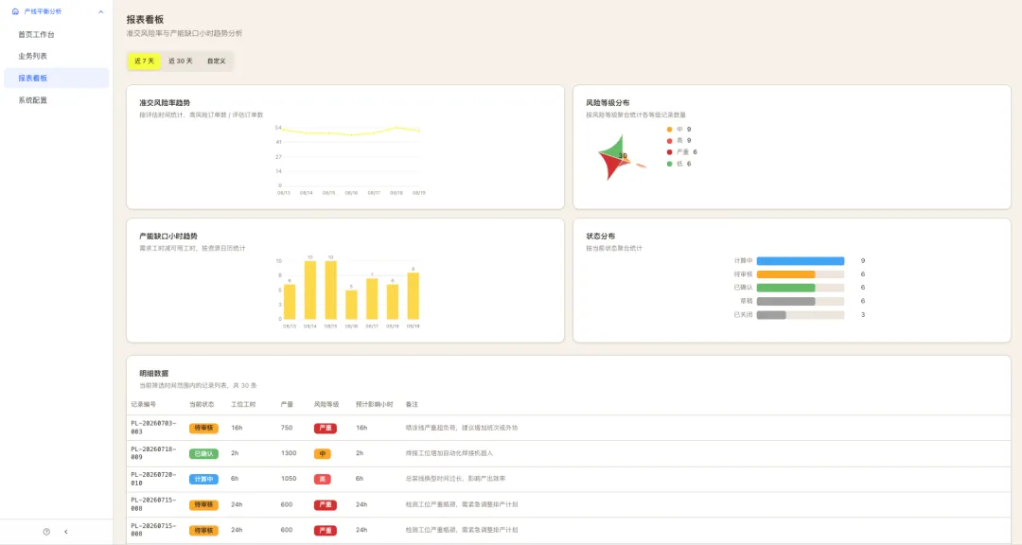Click the green 低 legend dot
The image size is (1022, 545).
pos(669,164)
